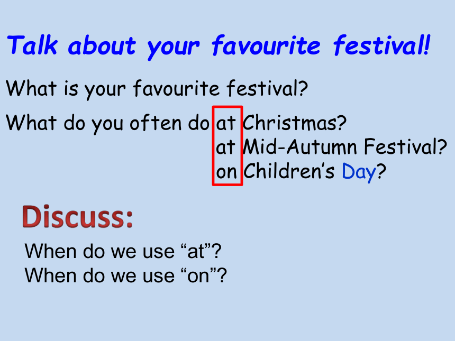Click the second "at" before Mid-Autumn
455x341 pixels.
tap(225, 148)
